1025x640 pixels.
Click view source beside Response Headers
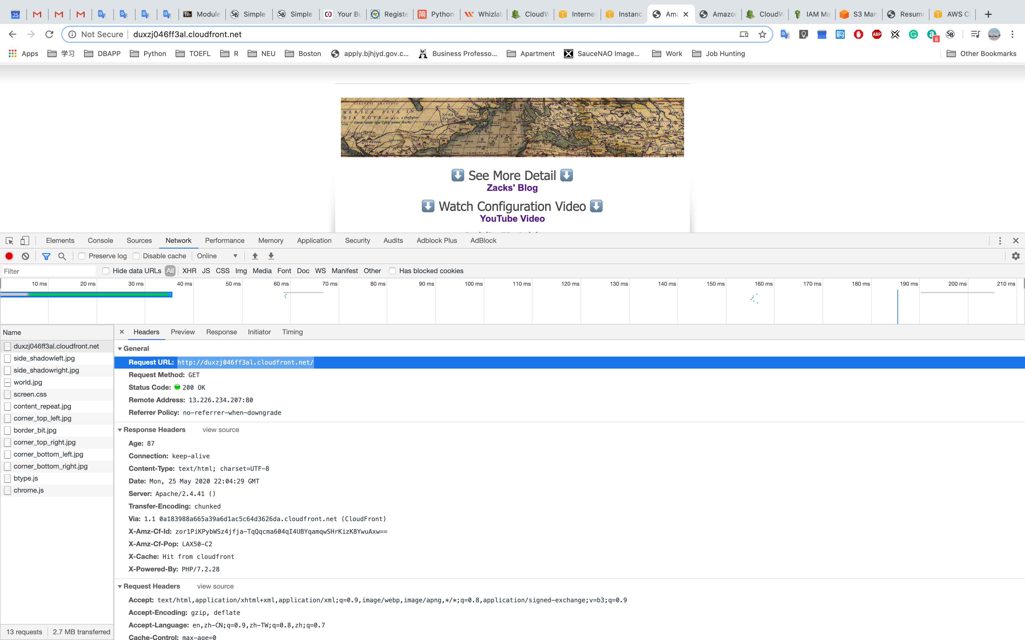pyautogui.click(x=221, y=430)
